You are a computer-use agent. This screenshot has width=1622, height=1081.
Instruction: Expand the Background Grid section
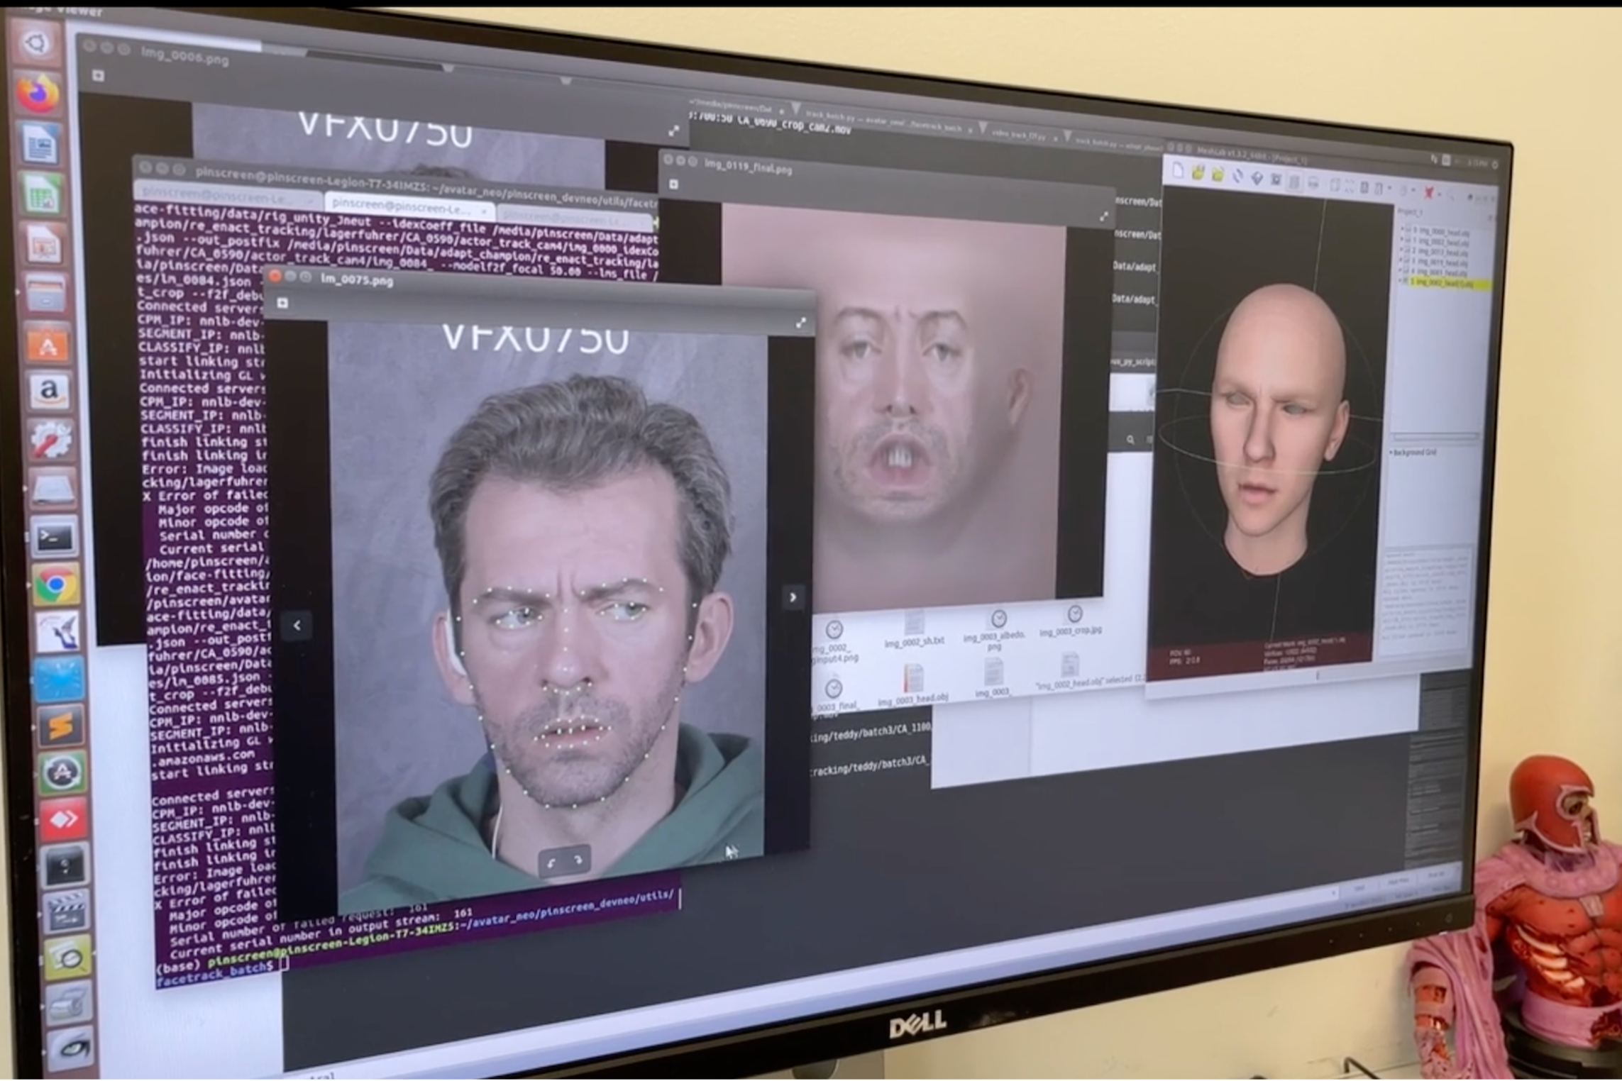1391,451
